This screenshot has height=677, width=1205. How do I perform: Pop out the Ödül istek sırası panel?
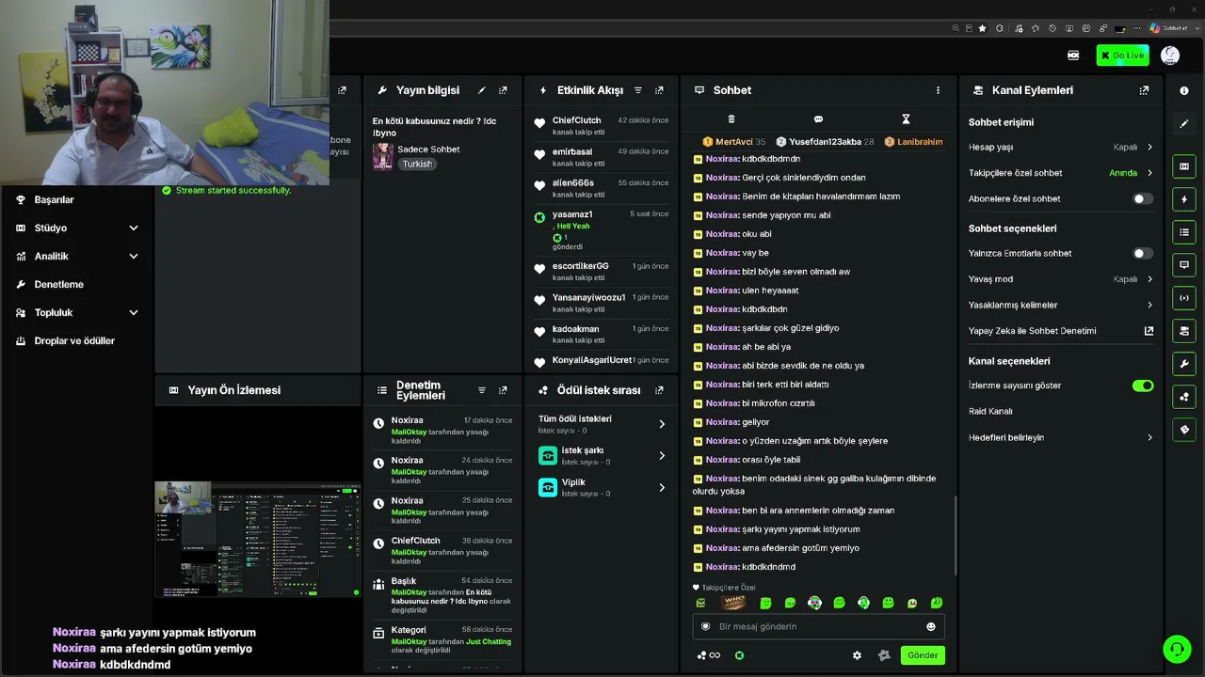[659, 390]
